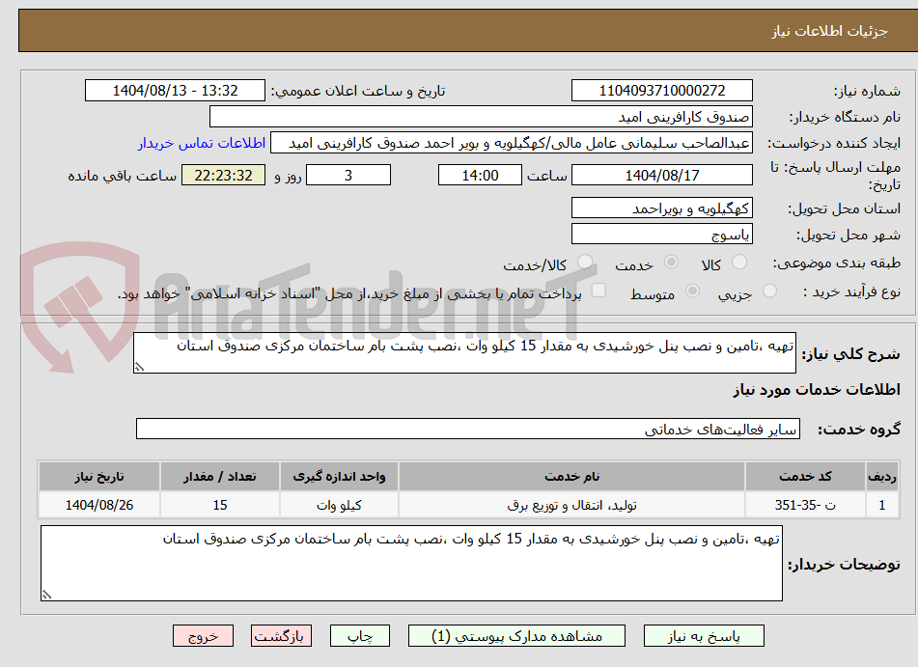Viewport: 918px width, 667px height.
Task: Select the کالا/خدمت radio option
Action: tap(584, 263)
